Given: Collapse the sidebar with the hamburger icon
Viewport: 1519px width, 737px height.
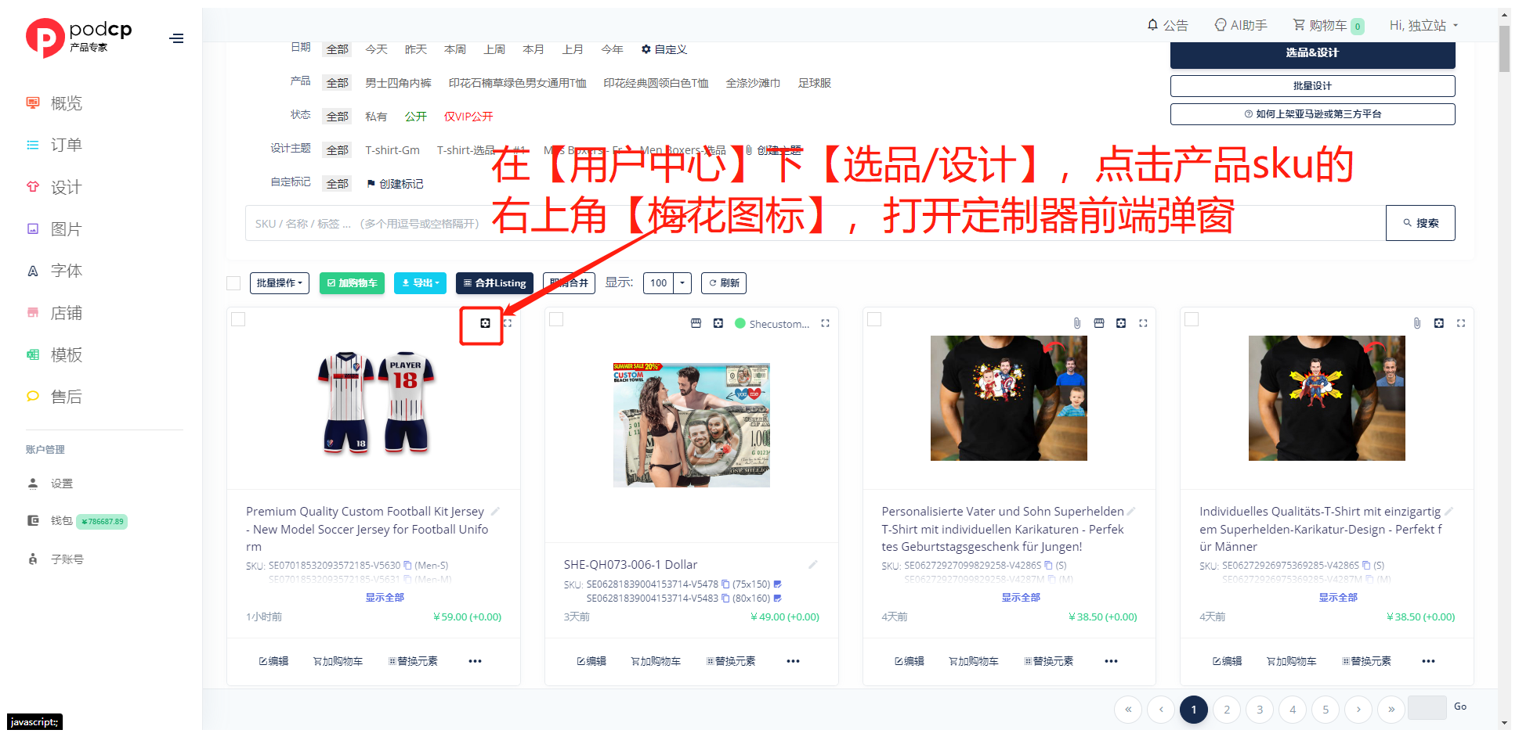Looking at the screenshot, I should (x=177, y=38).
